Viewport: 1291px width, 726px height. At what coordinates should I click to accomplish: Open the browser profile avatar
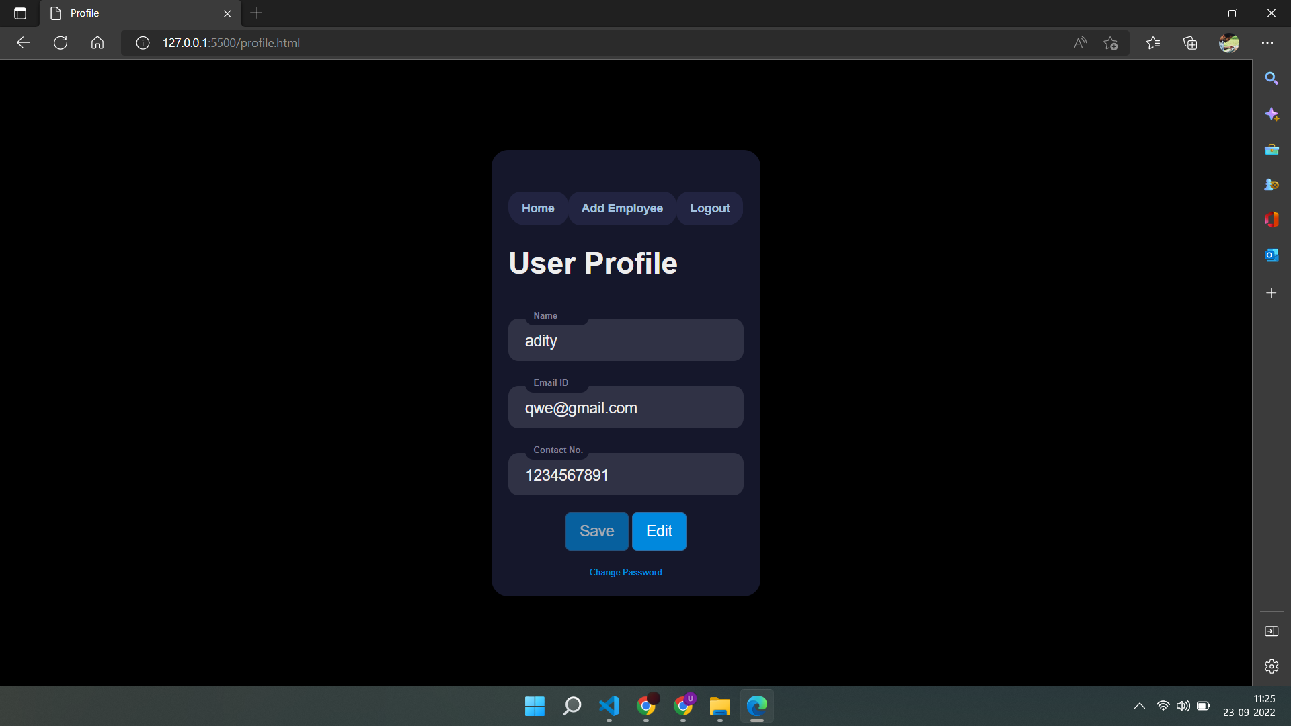point(1229,42)
